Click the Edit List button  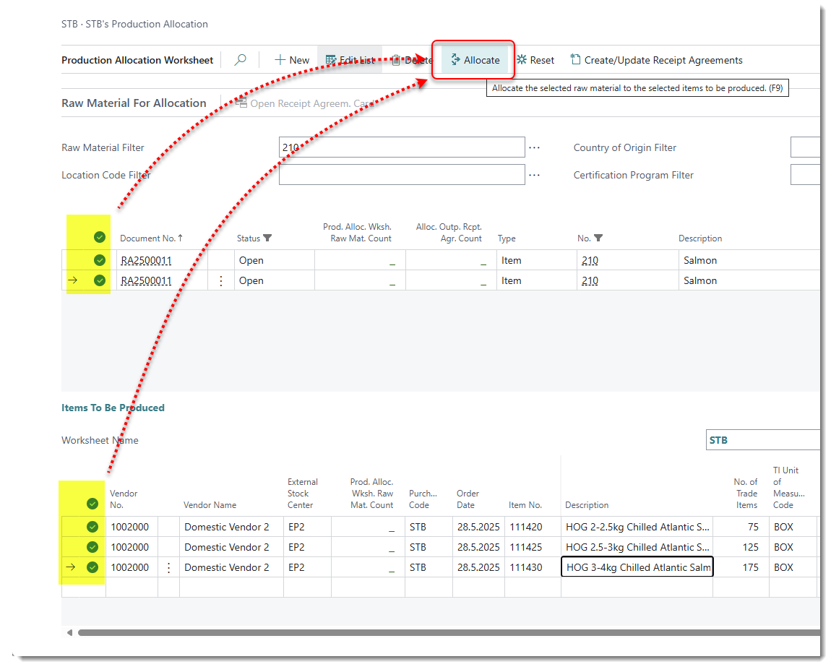350,60
